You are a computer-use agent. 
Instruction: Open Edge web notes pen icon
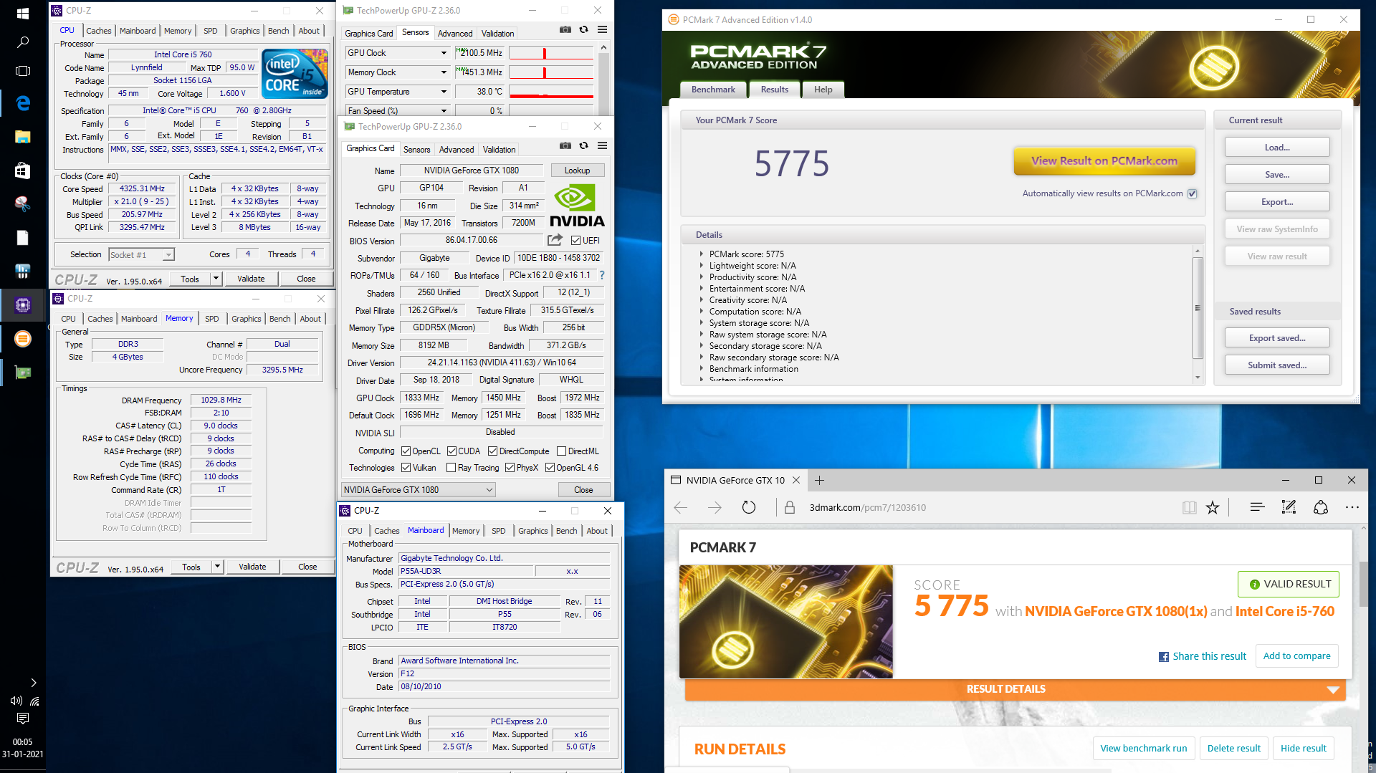point(1289,507)
